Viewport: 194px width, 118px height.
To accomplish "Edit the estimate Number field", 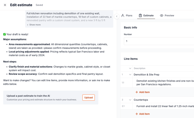I will pyautogui.click(x=159, y=41).
